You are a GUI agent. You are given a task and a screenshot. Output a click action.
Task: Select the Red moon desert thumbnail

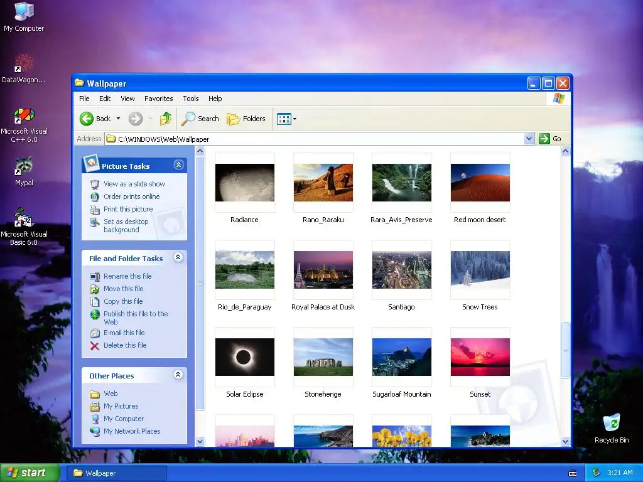click(x=480, y=183)
